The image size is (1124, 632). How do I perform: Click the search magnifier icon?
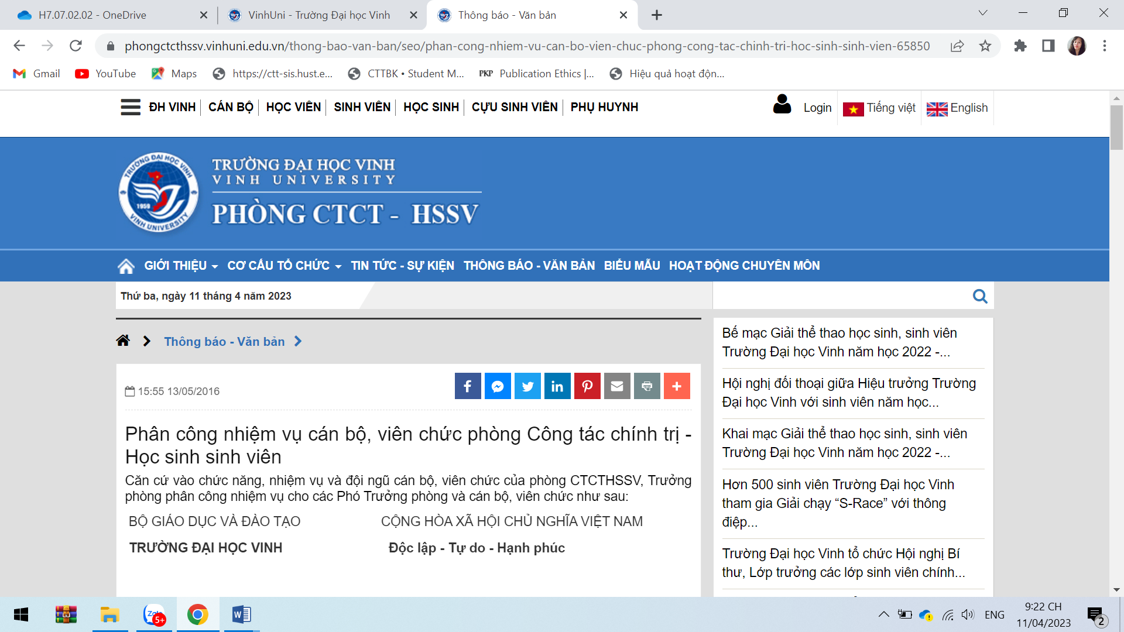point(980,296)
